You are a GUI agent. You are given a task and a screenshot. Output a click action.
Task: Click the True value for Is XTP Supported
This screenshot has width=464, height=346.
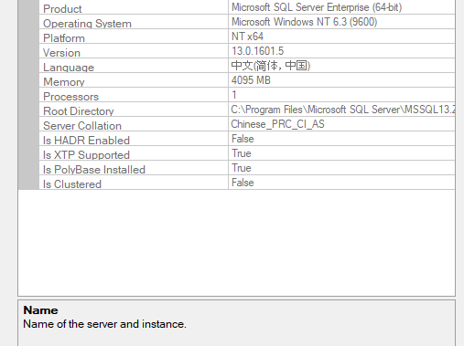point(242,153)
